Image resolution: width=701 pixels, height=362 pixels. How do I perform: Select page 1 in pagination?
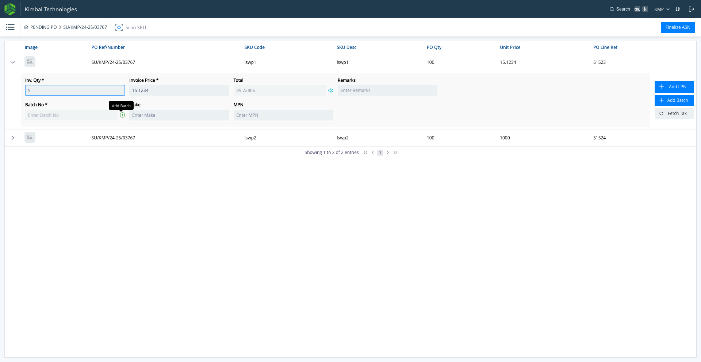point(380,153)
